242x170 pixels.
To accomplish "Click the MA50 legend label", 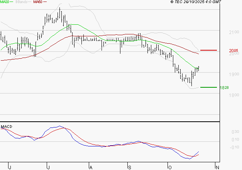I will (38, 2).
